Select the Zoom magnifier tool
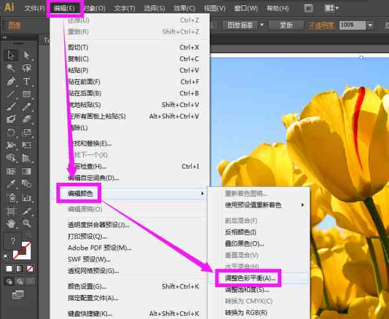Viewport: 389px width, 319px height. [x=27, y=224]
